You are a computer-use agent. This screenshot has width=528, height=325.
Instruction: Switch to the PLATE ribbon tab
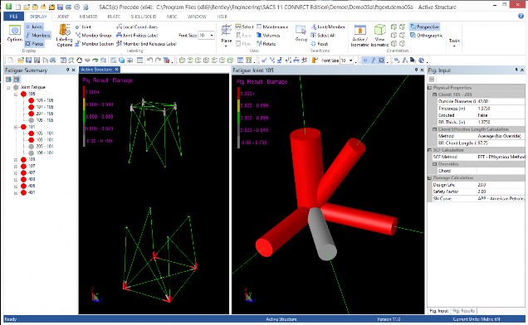click(114, 16)
